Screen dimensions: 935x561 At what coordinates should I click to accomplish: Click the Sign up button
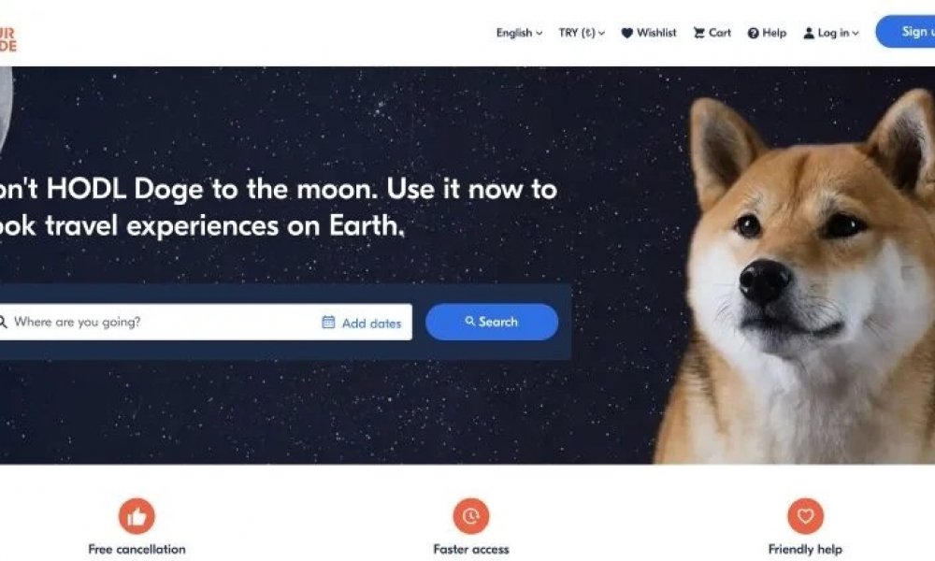[x=905, y=32]
